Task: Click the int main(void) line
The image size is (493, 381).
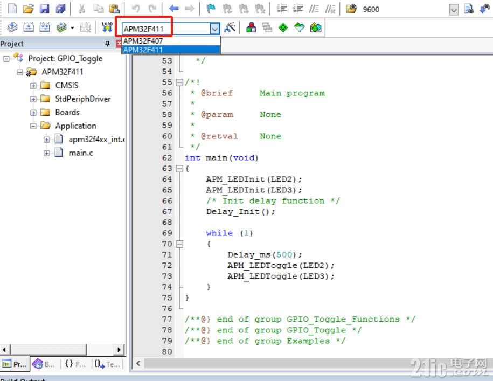Action: pyautogui.click(x=221, y=158)
